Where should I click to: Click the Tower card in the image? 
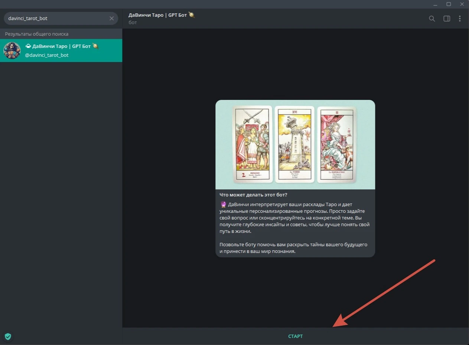pos(294,144)
